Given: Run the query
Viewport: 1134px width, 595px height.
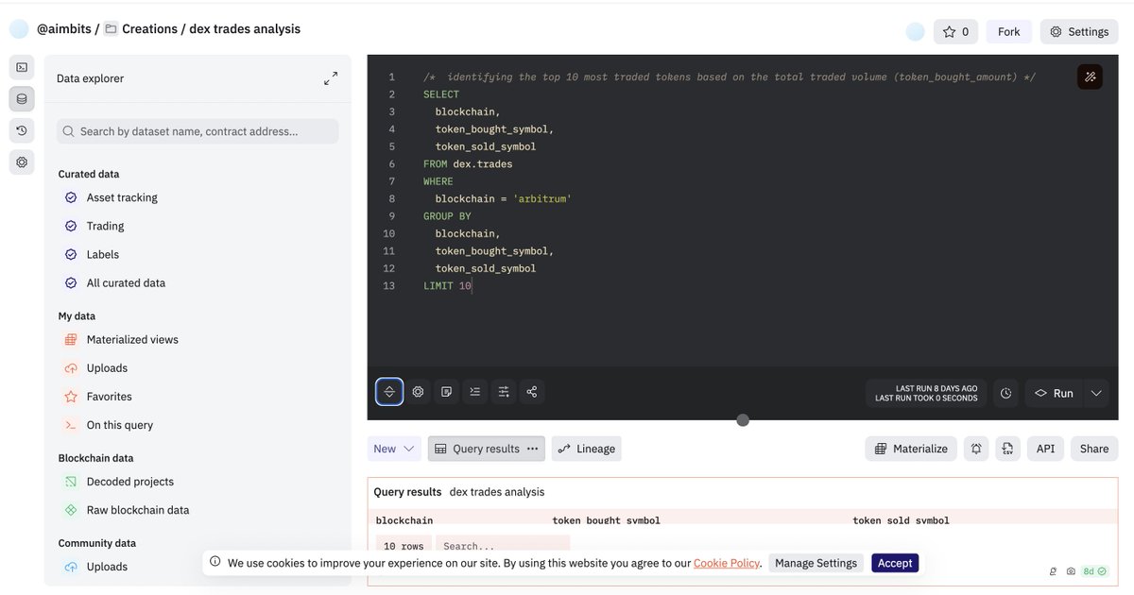Looking at the screenshot, I should [1055, 393].
